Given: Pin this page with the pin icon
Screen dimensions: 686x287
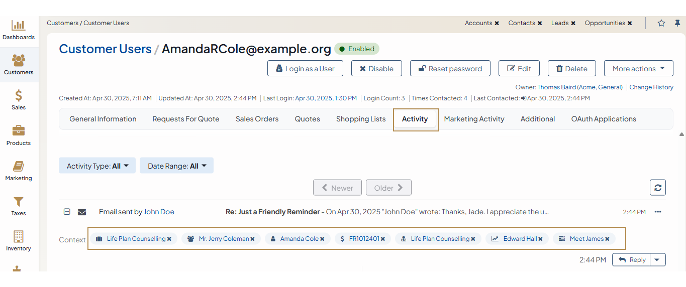Looking at the screenshot, I should coord(677,23).
